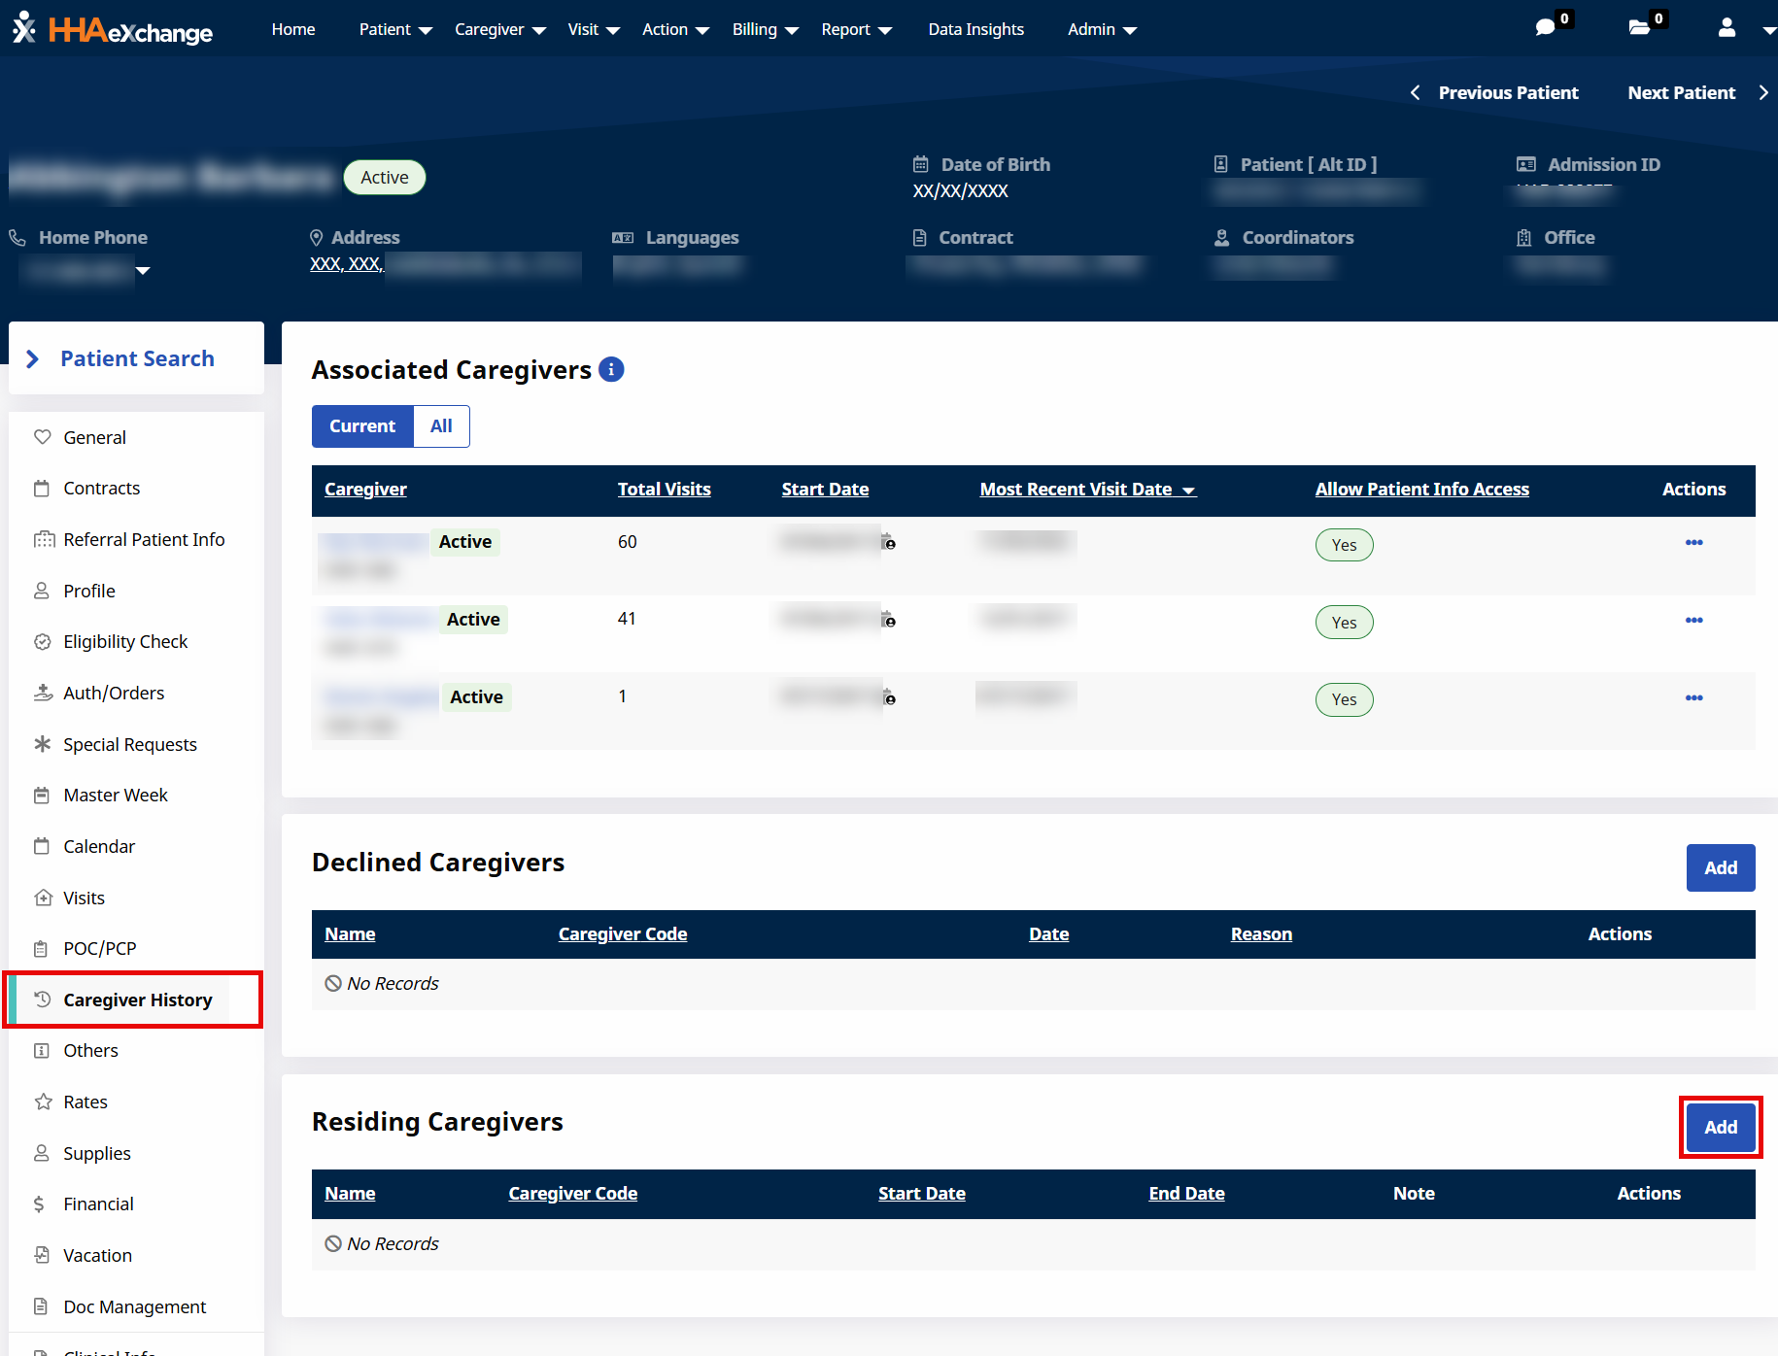Sort declined caregivers by Reason
The image size is (1778, 1356).
pos(1261,934)
